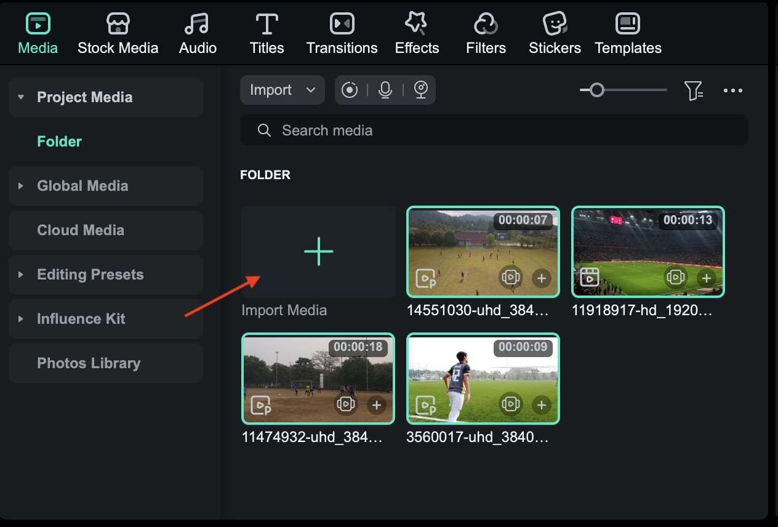Click the 00:00:07 duration badge

point(523,220)
